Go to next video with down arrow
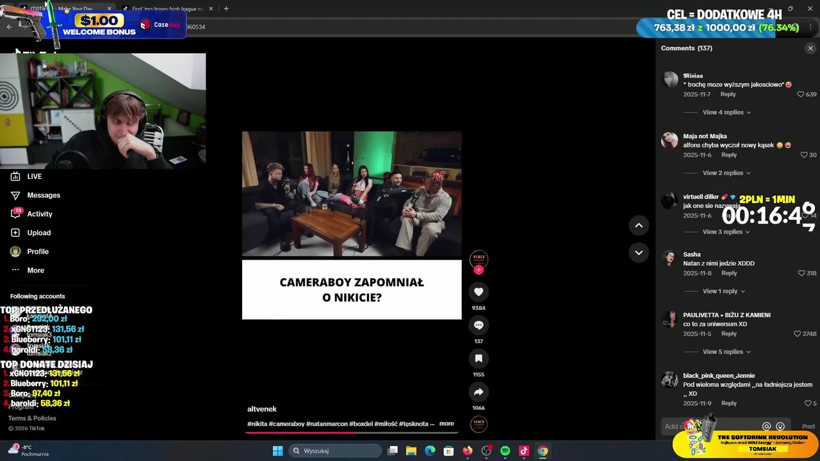This screenshot has height=461, width=820. click(639, 253)
